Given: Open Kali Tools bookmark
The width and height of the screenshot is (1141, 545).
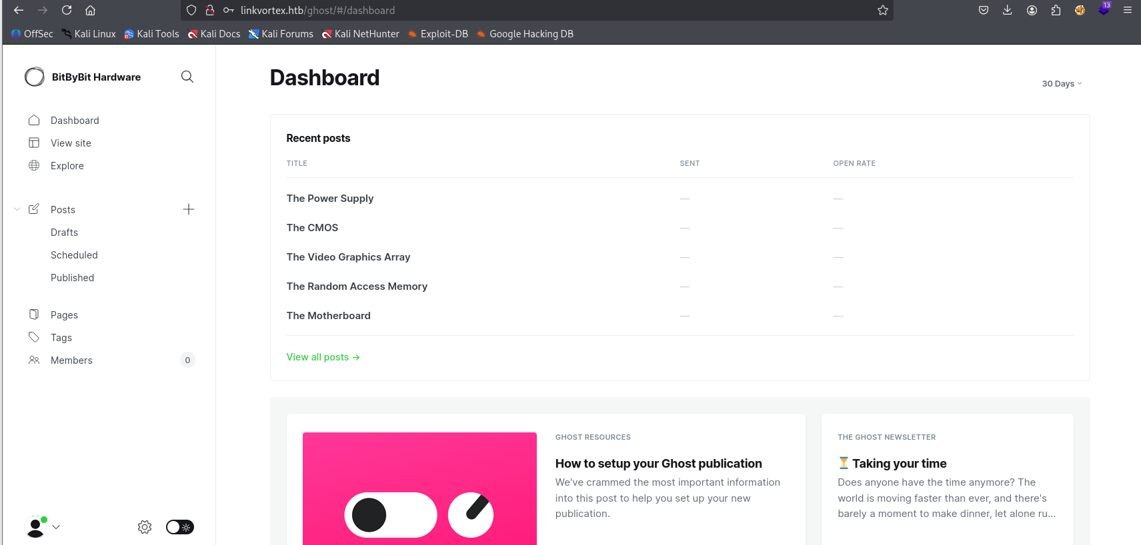Looking at the screenshot, I should tap(151, 34).
